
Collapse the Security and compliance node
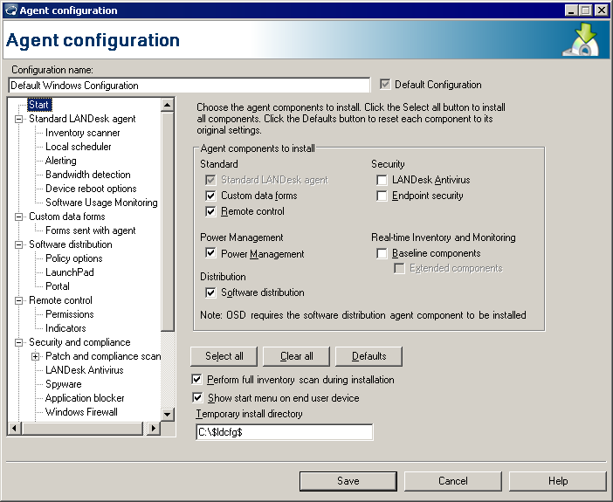click(x=18, y=342)
